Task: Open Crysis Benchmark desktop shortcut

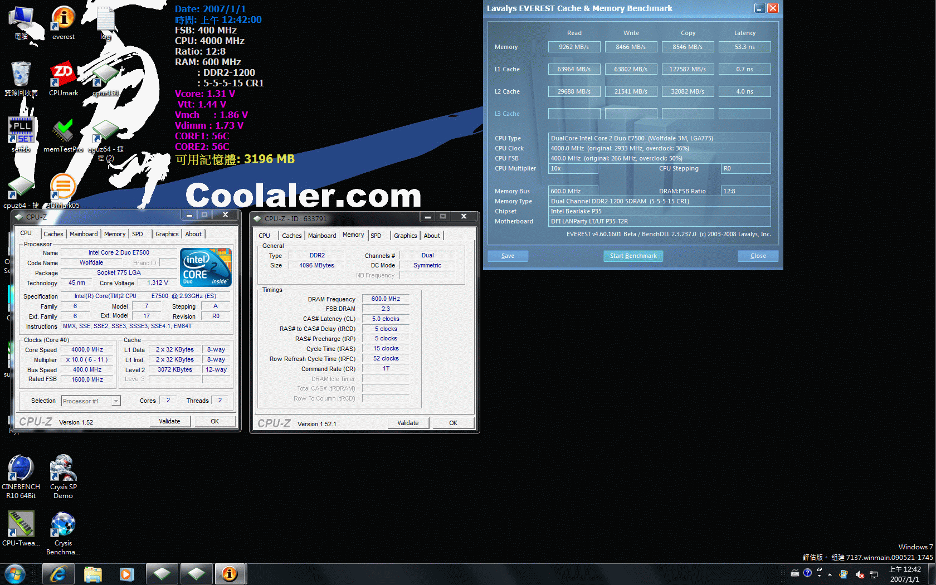Action: (x=63, y=533)
